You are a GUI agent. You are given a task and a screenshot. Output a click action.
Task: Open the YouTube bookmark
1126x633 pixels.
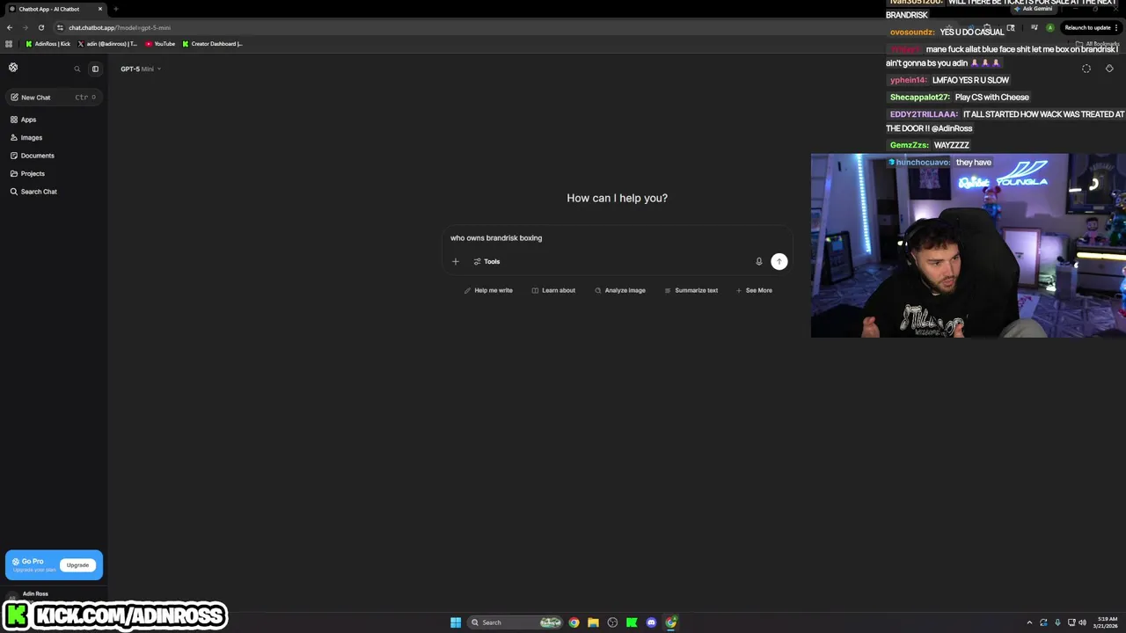160,44
